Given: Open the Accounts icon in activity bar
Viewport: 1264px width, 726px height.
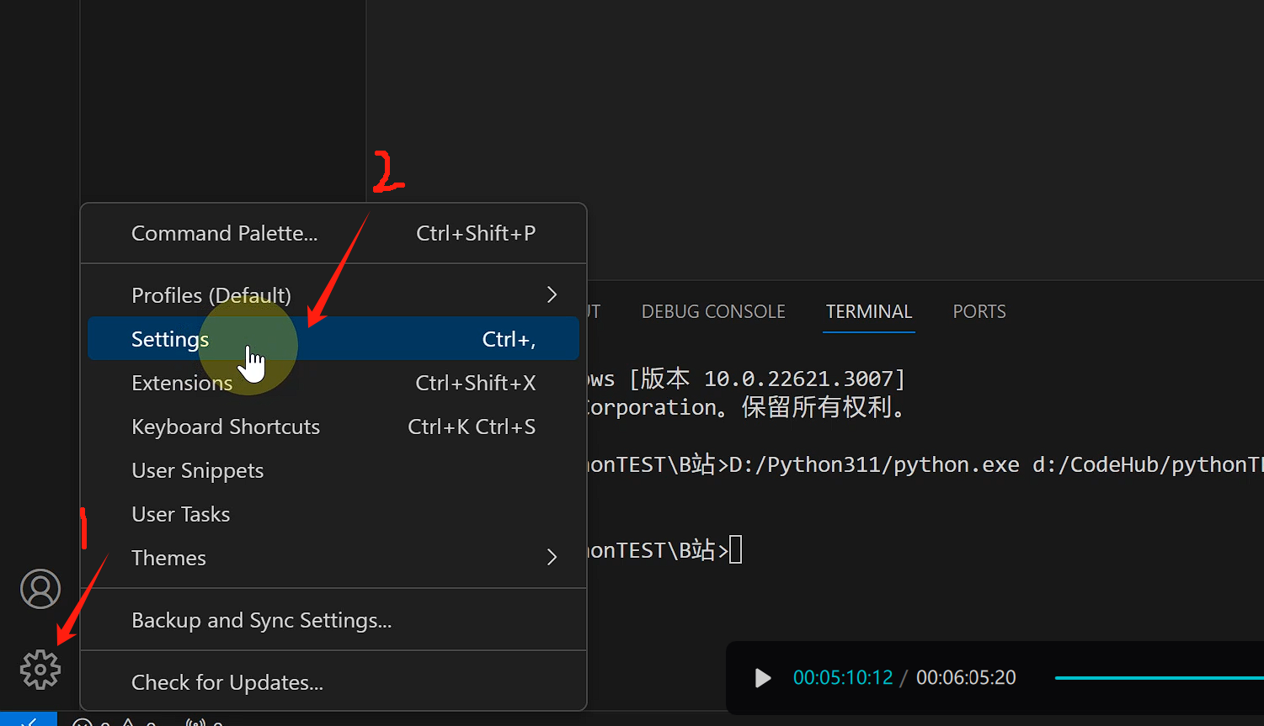Looking at the screenshot, I should 40,589.
